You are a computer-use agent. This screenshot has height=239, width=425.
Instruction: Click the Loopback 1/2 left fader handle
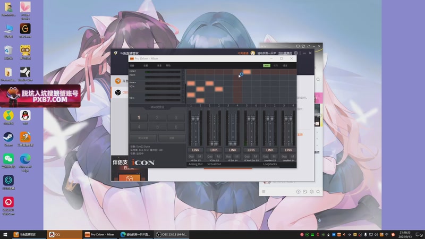point(268,118)
